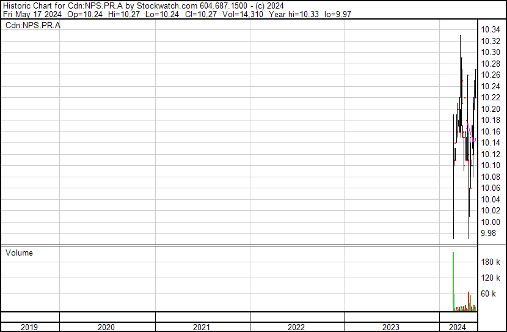The height and width of the screenshot is (332, 507).
Task: Click the 10.20 price axis label
Action: tap(491, 109)
